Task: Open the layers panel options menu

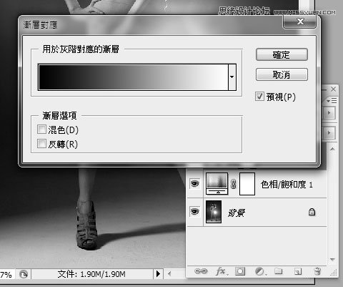Action: click(332, 101)
